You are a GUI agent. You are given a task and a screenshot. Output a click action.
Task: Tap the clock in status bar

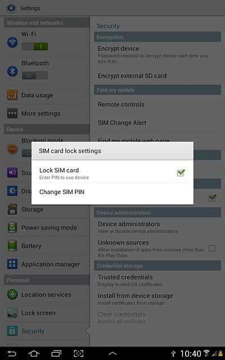(191, 354)
